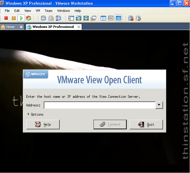Open Snapshot Manager from the third clock icon
The width and height of the screenshot is (190, 173).
coord(58,18)
